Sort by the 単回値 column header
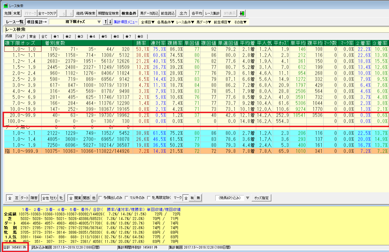Viewport: 389px width, 252px height. [x=192, y=43]
